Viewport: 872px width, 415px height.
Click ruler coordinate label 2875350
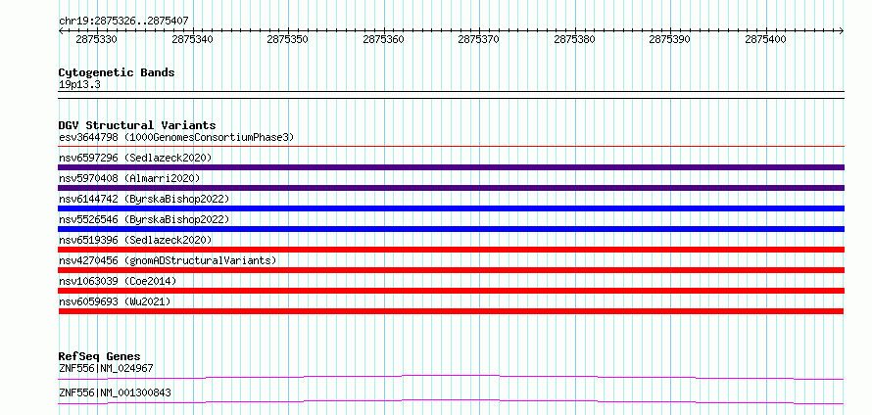pyautogui.click(x=287, y=39)
